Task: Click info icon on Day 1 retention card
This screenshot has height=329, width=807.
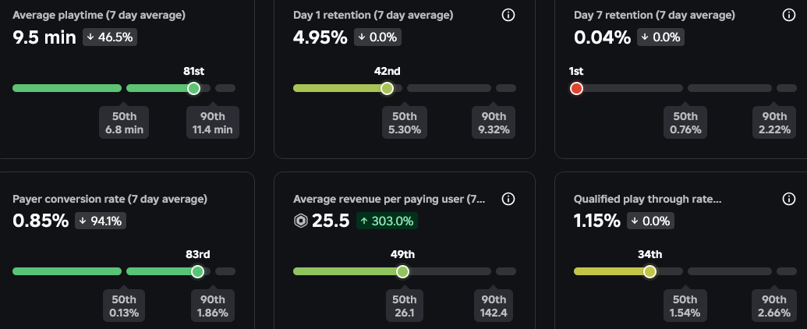Action: (508, 16)
